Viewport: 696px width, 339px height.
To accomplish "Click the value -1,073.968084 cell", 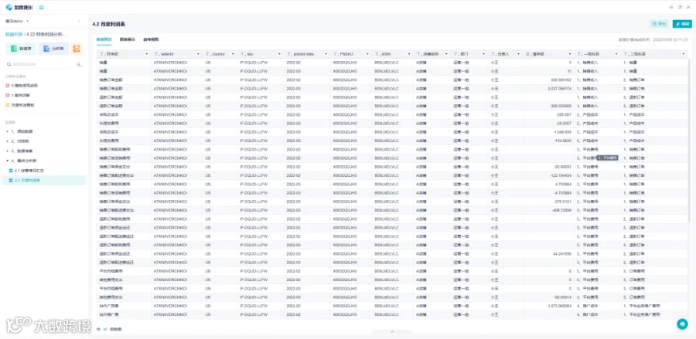I will tap(558, 306).
